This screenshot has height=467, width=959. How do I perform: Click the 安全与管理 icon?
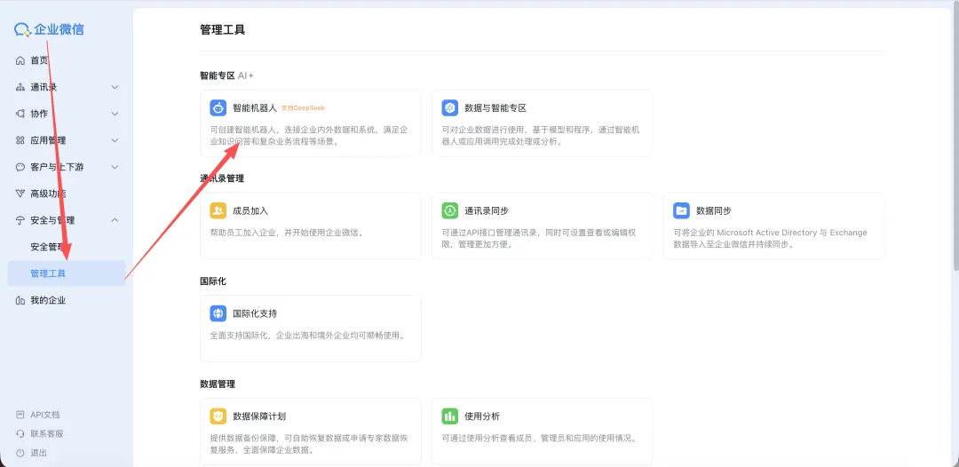20,221
